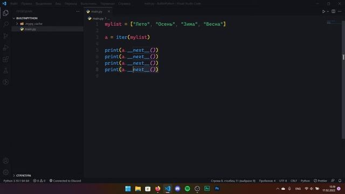Click the microphone tray icon
This screenshot has height=194, width=345.
[289, 189]
